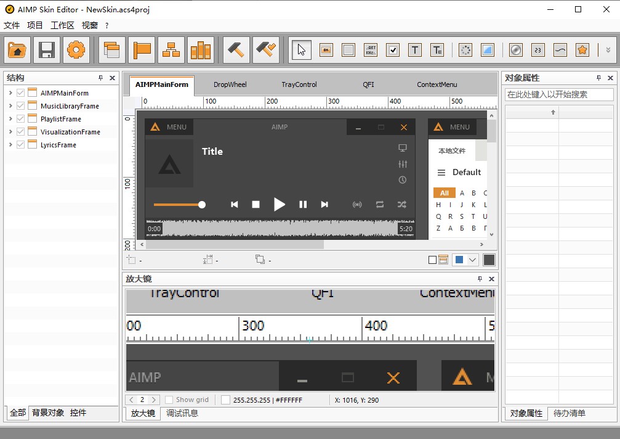Expand the MusicLibraryFrame tree node

10,106
